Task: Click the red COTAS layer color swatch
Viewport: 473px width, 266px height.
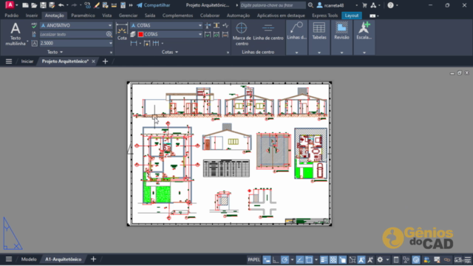Action: [x=140, y=35]
